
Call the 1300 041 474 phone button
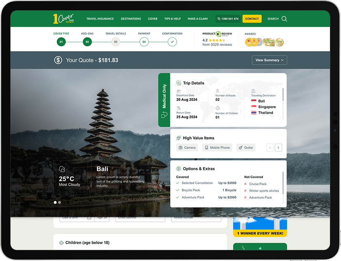point(228,19)
